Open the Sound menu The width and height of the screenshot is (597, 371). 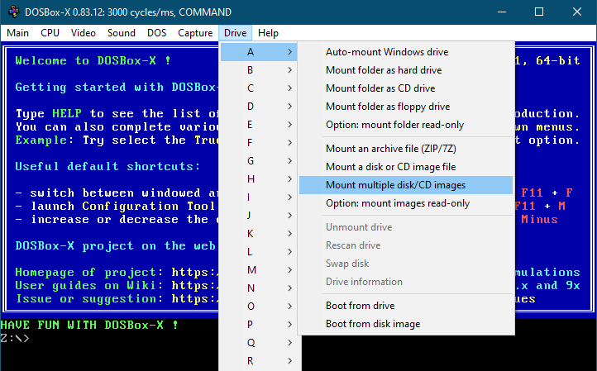[121, 33]
